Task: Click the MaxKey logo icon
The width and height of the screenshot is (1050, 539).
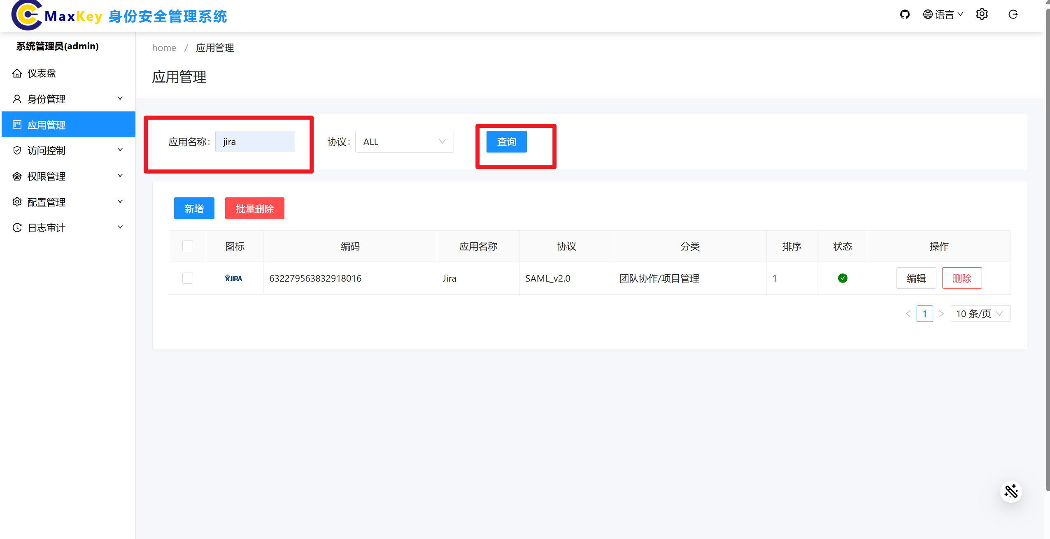Action: (27, 16)
